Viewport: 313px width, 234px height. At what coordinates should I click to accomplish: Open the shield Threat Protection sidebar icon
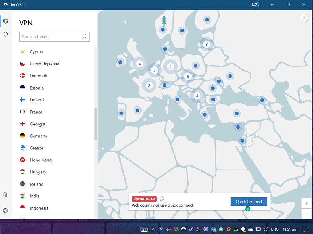(x=5, y=35)
